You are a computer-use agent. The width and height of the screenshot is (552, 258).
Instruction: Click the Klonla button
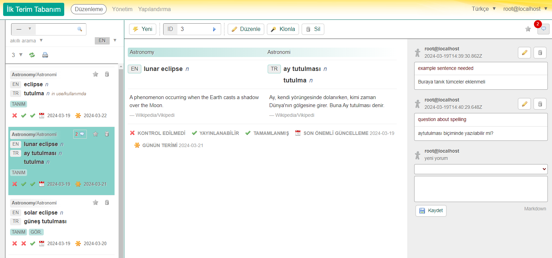pos(283,29)
